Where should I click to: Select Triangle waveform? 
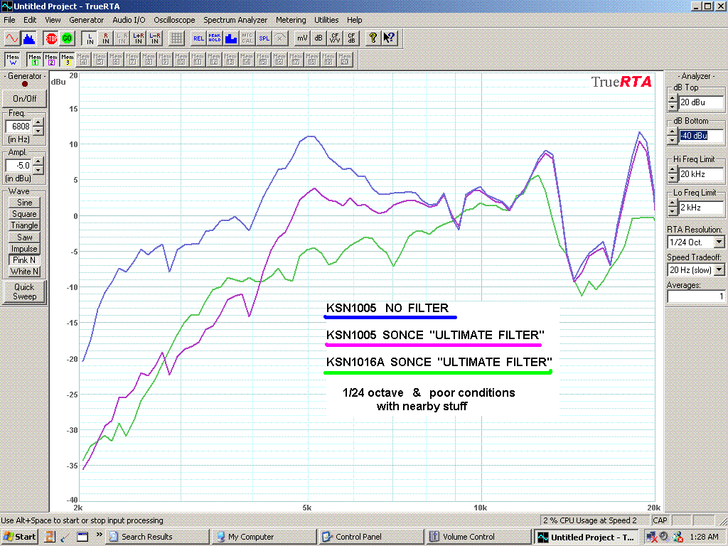[x=24, y=225]
